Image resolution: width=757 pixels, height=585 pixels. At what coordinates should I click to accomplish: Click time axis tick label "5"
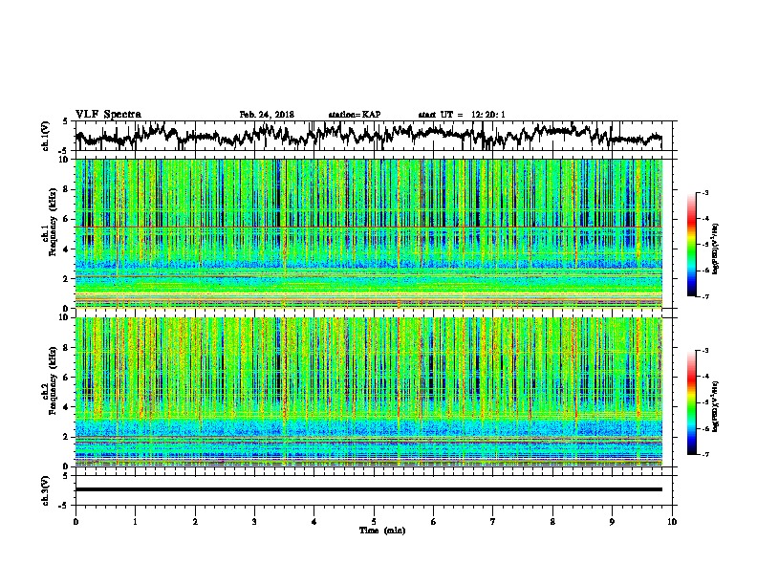pos(374,522)
